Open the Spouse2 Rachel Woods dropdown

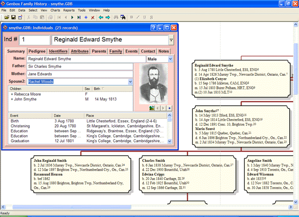130,82
